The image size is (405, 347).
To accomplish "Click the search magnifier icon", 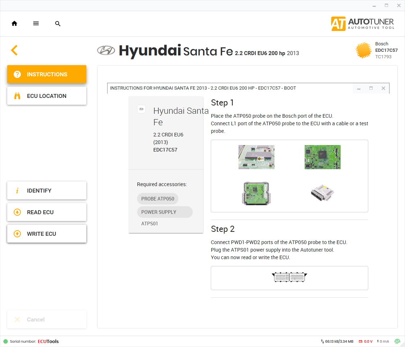I will tap(58, 24).
